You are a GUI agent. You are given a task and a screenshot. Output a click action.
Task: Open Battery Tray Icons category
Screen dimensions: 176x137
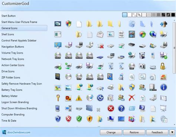pyautogui.click(x=12, y=90)
